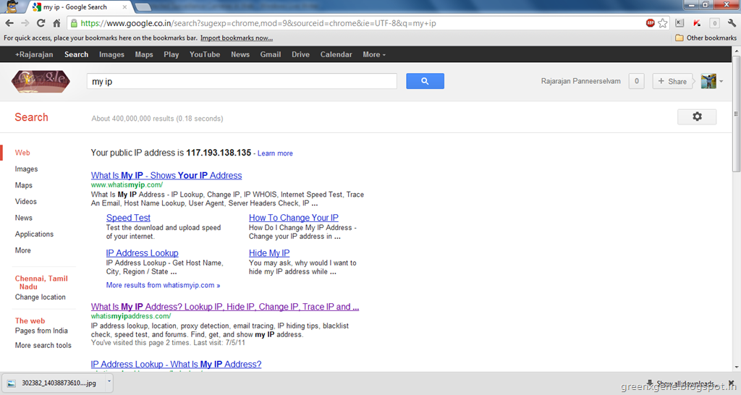Click Change location link

pos(41,297)
